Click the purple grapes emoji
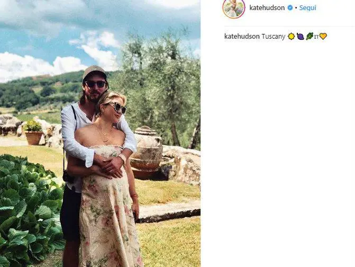The height and width of the screenshot is (267, 355). [x=300, y=36]
